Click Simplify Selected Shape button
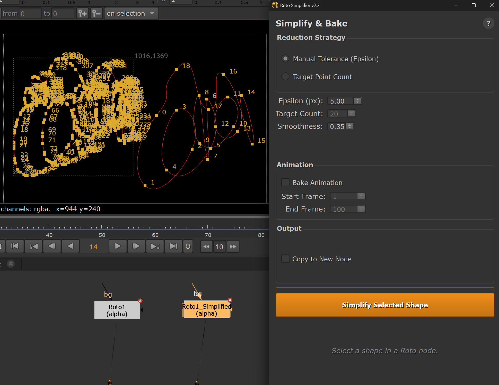 (x=385, y=305)
